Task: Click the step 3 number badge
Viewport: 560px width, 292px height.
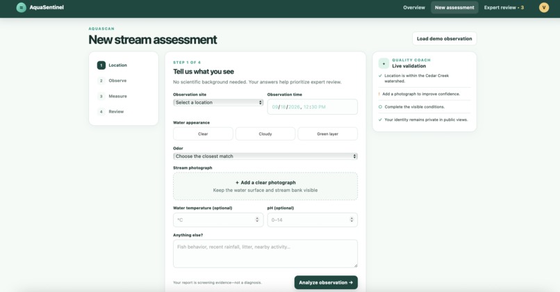Action: (101, 96)
